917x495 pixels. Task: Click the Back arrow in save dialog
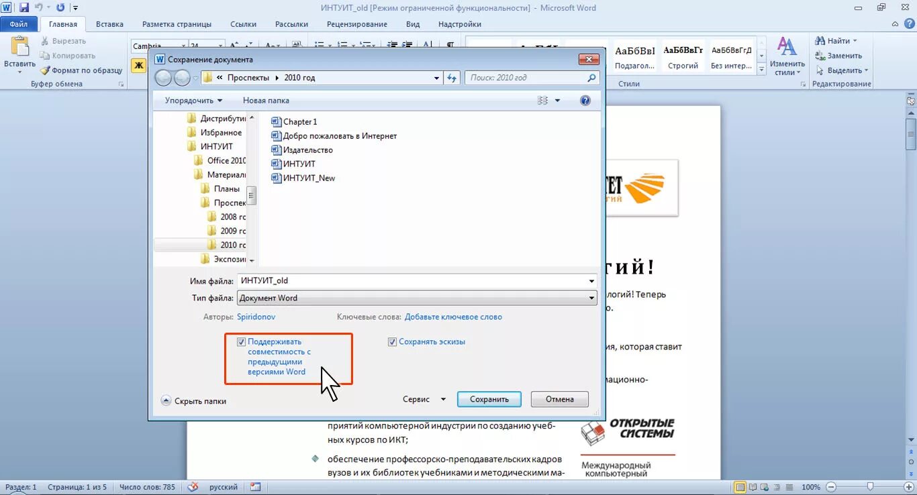(163, 78)
